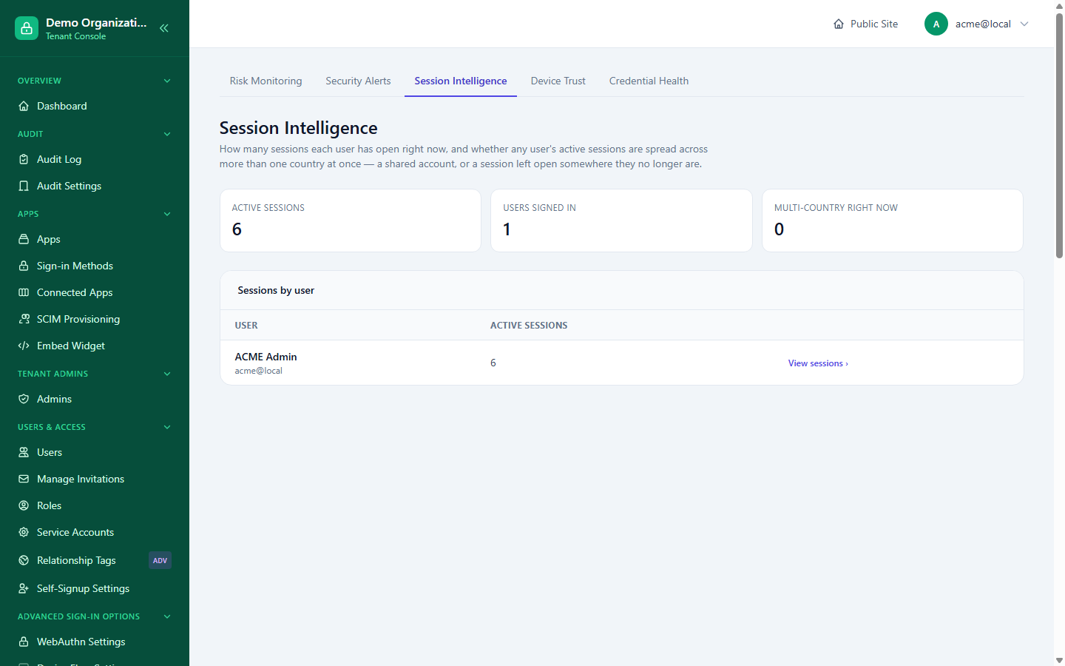The width and height of the screenshot is (1065, 666).
Task: Click the USERS SIGNED IN stat card
Action: (x=621, y=221)
